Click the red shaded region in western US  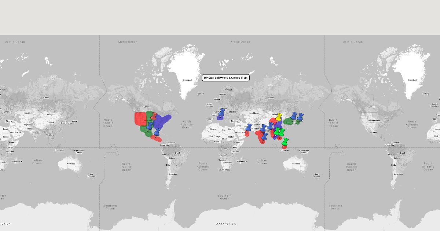pyautogui.click(x=140, y=119)
